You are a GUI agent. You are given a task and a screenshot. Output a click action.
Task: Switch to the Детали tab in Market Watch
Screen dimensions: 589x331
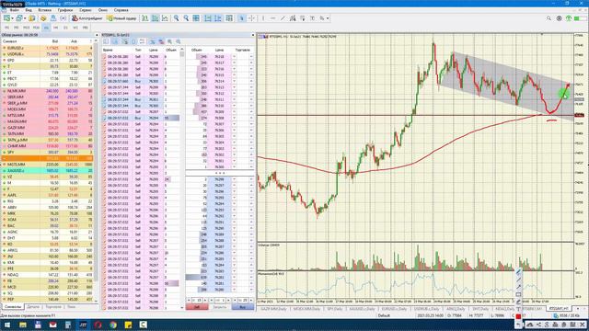33,307
